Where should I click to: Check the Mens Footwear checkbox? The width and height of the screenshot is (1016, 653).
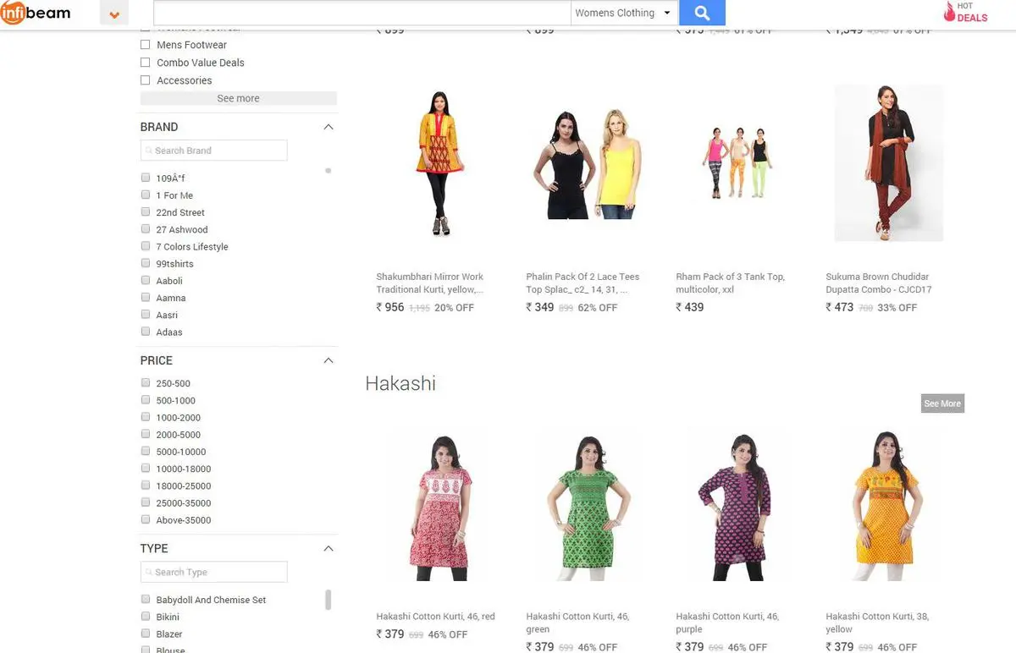(x=146, y=45)
